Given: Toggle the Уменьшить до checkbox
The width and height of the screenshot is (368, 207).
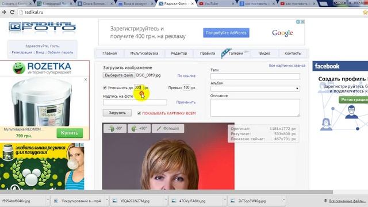Looking at the screenshot, I should point(105,87).
